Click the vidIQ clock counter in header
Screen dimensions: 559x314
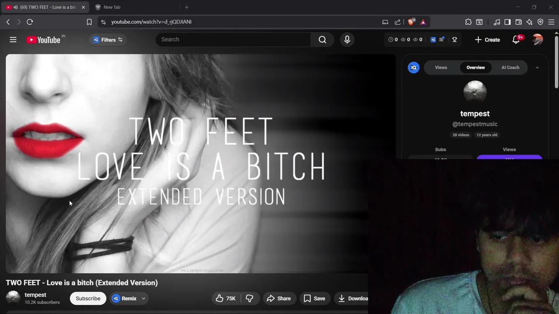click(393, 40)
